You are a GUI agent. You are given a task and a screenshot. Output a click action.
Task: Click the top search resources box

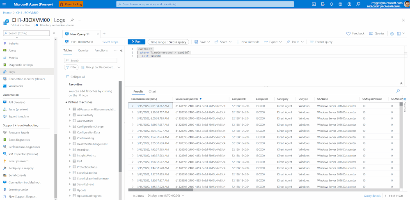click(205, 4)
